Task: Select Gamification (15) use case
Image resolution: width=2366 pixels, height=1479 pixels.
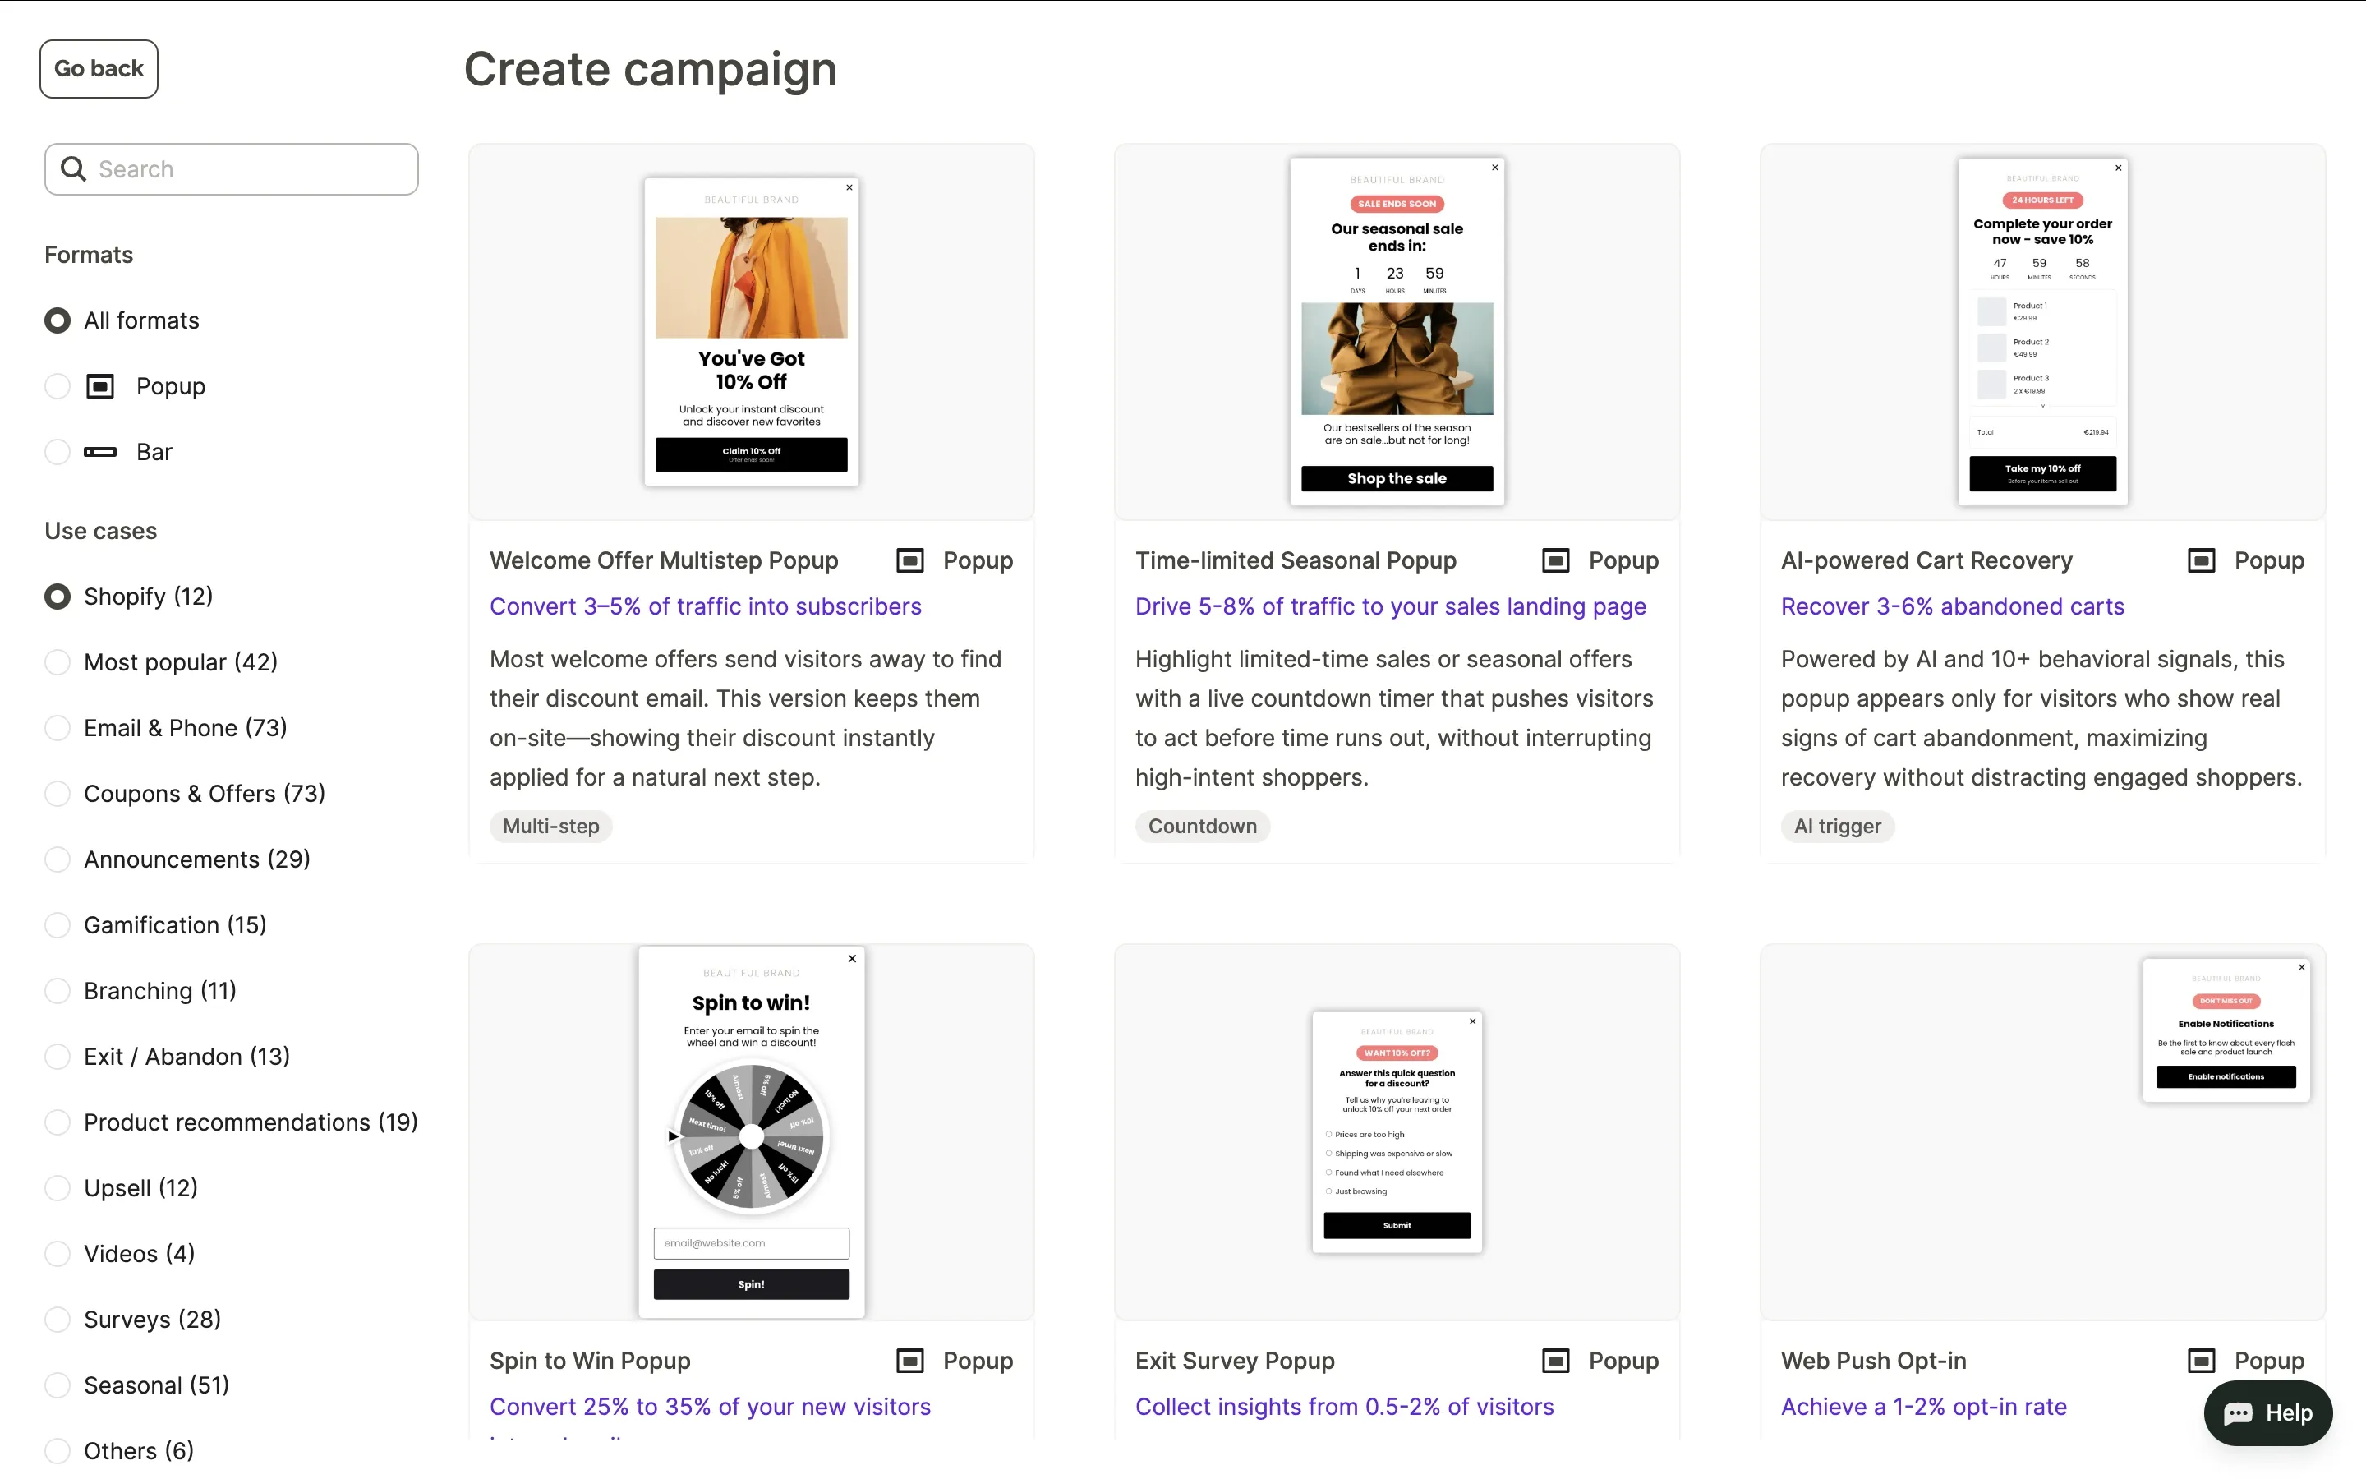Action: point(58,925)
